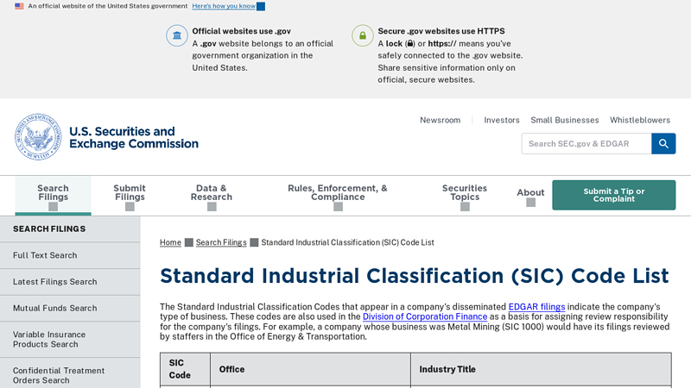
Task: Click the 'Here's how you know' link
Action: (224, 6)
